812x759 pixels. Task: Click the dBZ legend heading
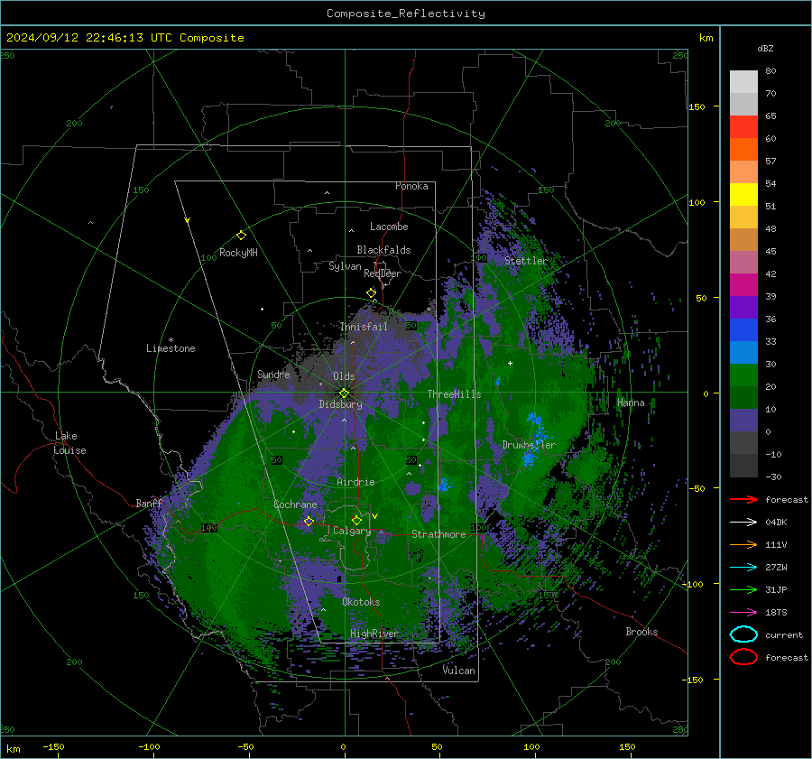tap(765, 48)
